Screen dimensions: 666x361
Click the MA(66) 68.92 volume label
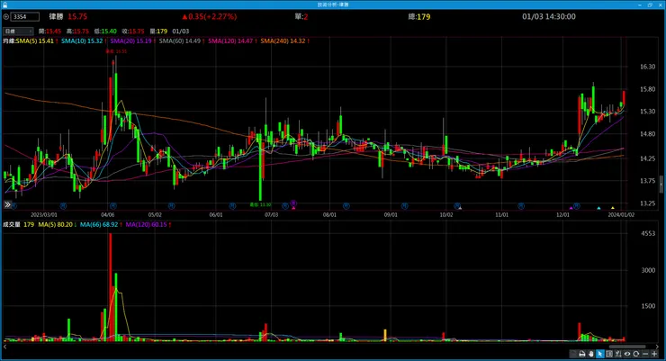pyautogui.click(x=99, y=224)
